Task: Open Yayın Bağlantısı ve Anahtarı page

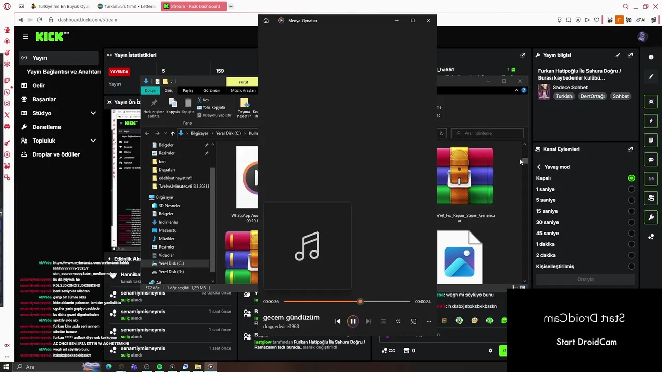Action: (64, 72)
